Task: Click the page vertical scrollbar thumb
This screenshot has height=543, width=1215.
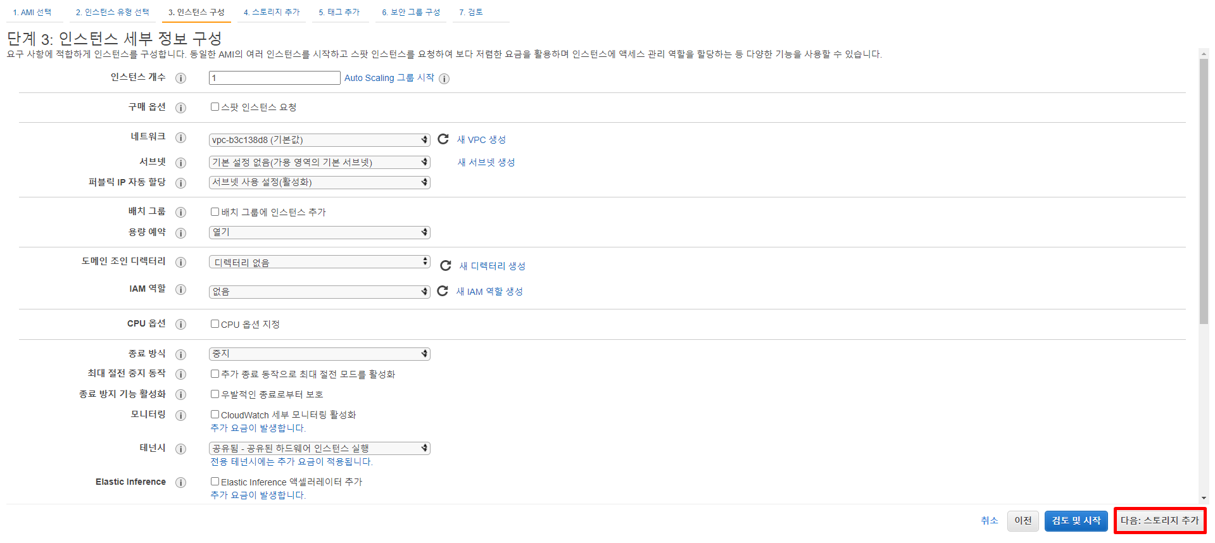Action: click(1204, 192)
